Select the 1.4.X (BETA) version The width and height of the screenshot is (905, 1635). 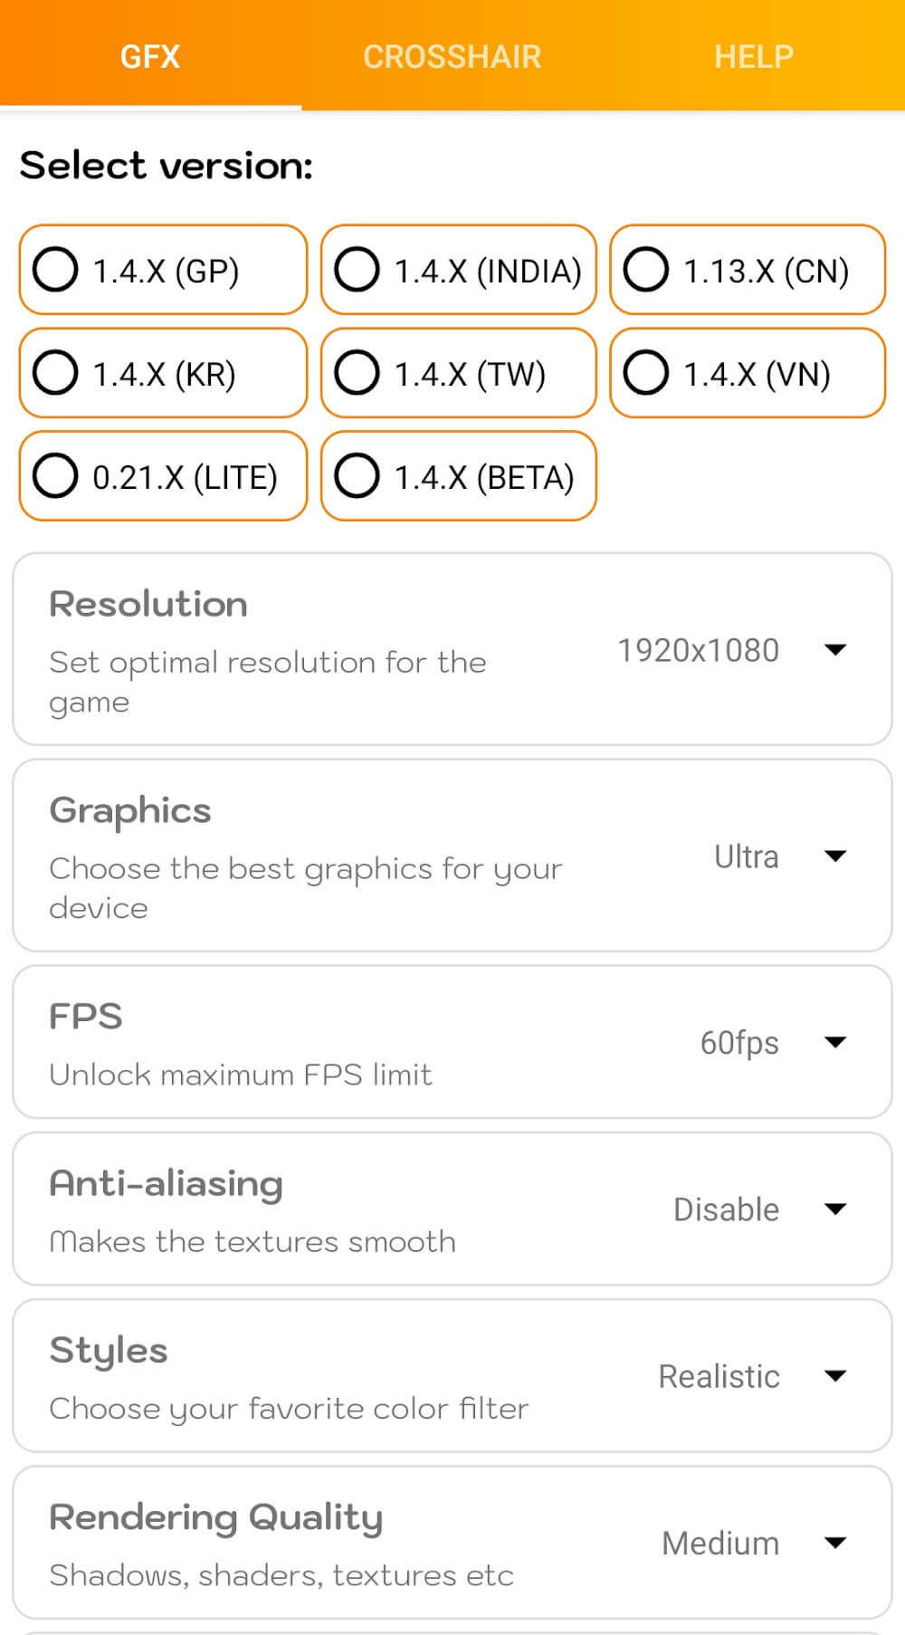coord(357,476)
